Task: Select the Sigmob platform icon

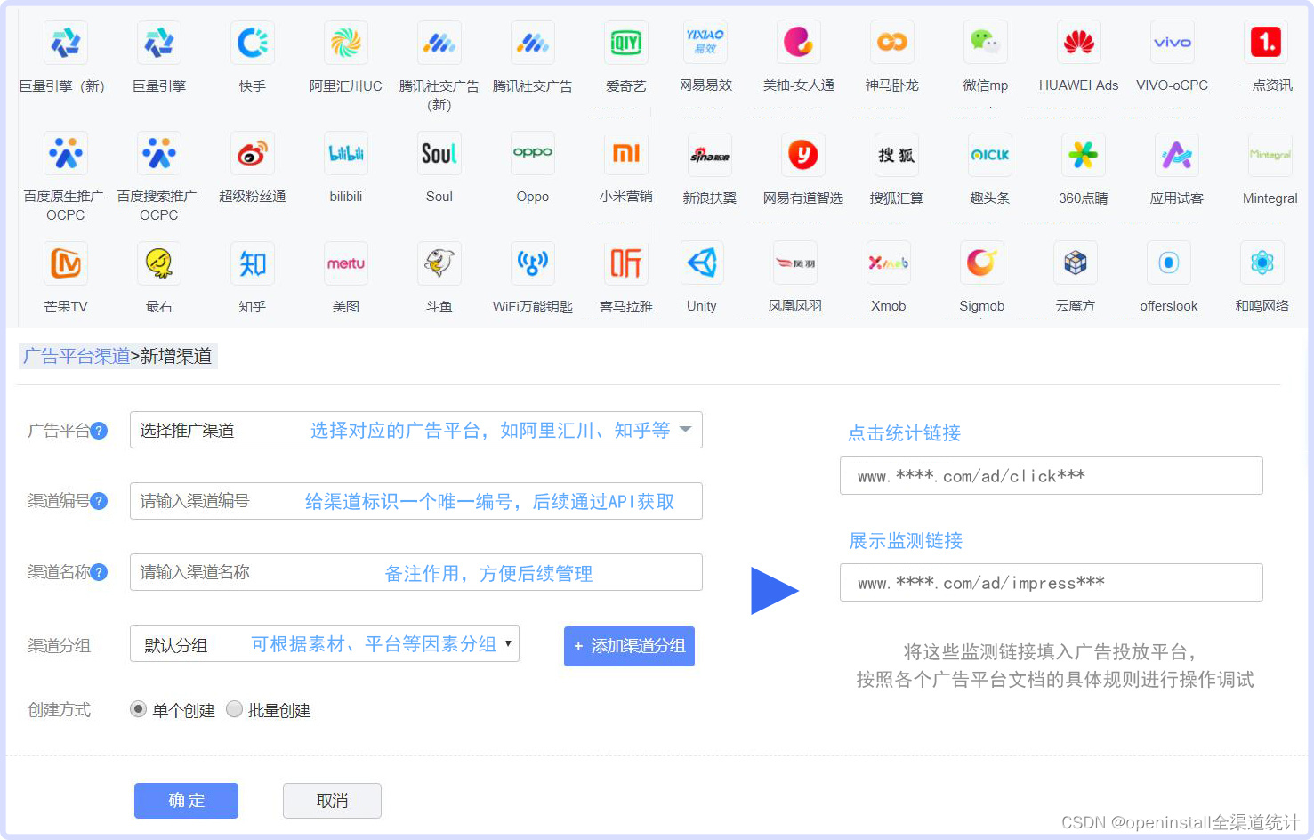Action: coord(982,262)
